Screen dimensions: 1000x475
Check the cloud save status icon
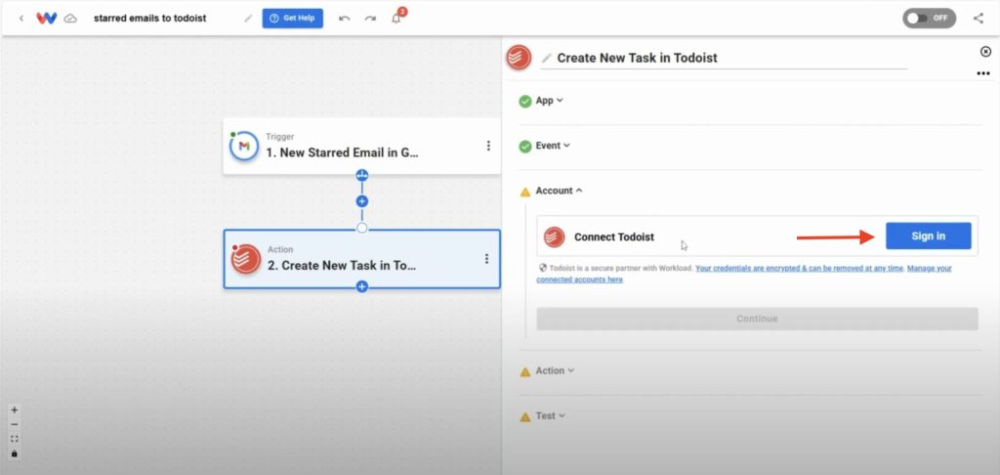tap(70, 19)
